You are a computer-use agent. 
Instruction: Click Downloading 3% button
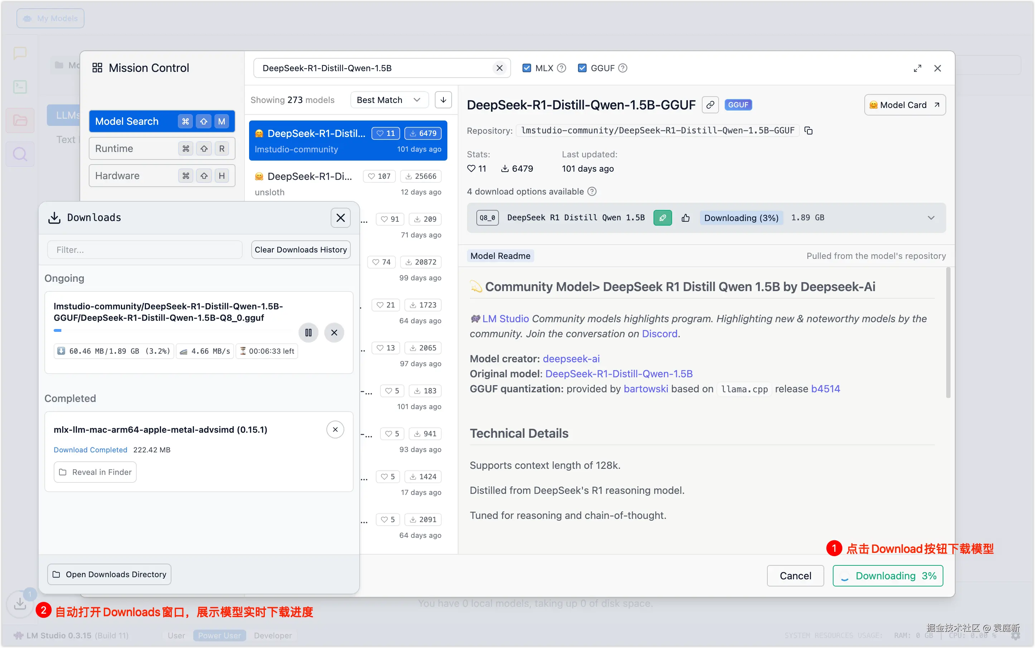(x=888, y=575)
